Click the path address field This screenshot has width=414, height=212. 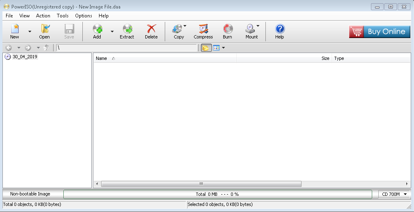[127, 48]
